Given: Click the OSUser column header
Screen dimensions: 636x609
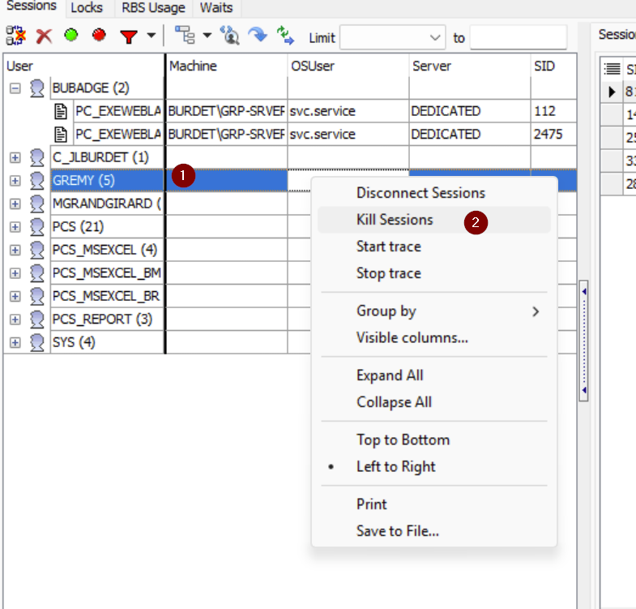Looking at the screenshot, I should coord(348,66).
